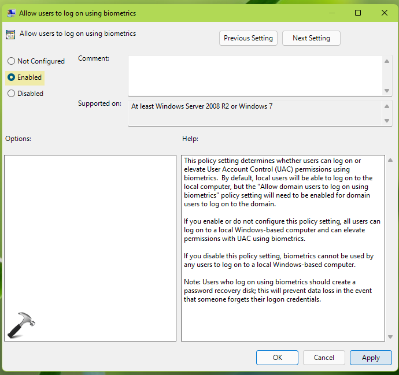Click the Help text about UAC permissions
The image size is (399, 375).
click(278, 182)
